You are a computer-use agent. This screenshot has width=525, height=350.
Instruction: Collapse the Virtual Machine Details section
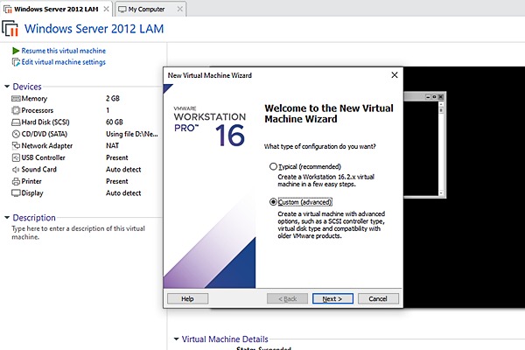click(x=176, y=339)
